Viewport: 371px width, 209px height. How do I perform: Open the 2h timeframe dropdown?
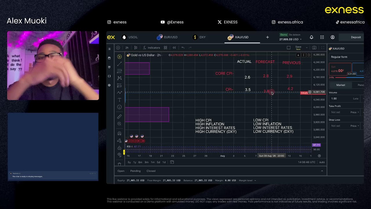(x=127, y=48)
